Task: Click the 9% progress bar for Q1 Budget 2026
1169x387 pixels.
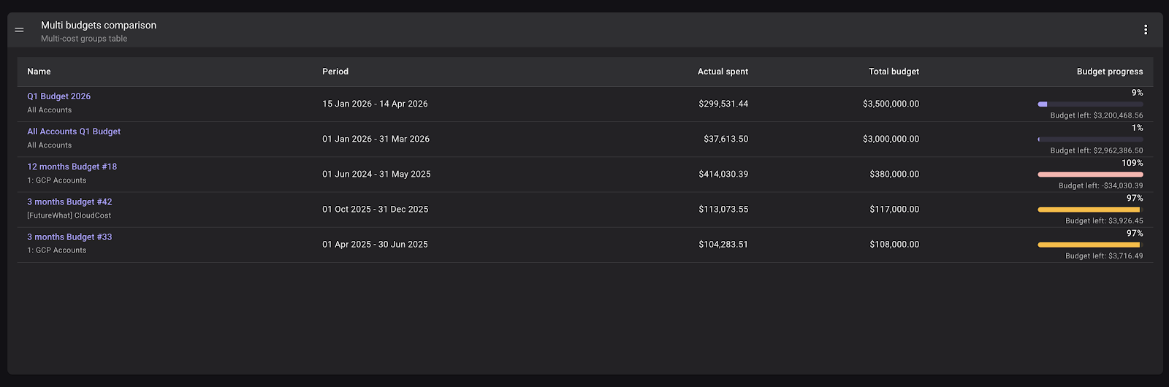Action: pos(1090,104)
